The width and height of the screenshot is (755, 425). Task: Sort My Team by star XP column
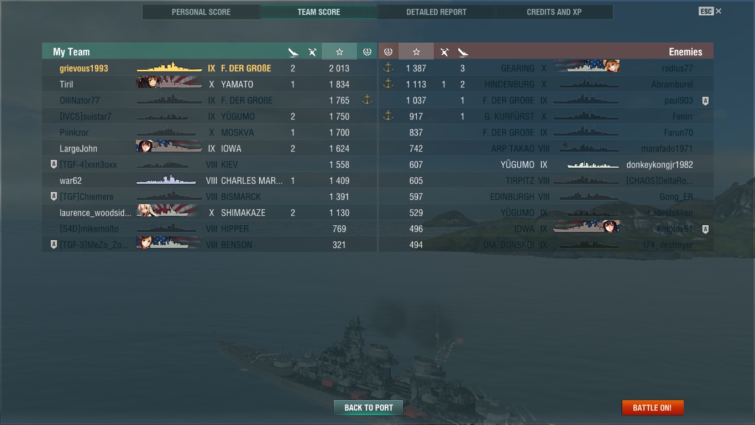tap(339, 51)
